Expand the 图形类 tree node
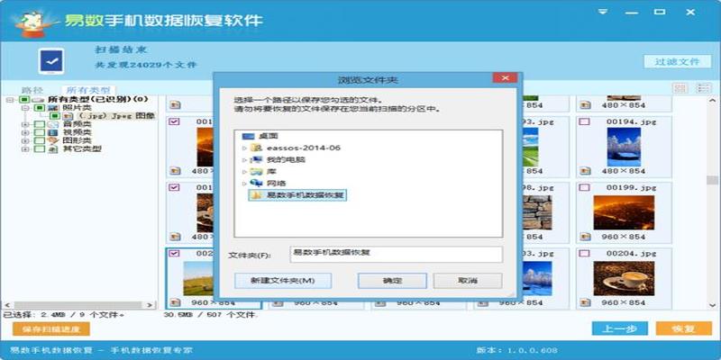Screen dimensions: 721x360 pyautogui.click(x=26, y=141)
